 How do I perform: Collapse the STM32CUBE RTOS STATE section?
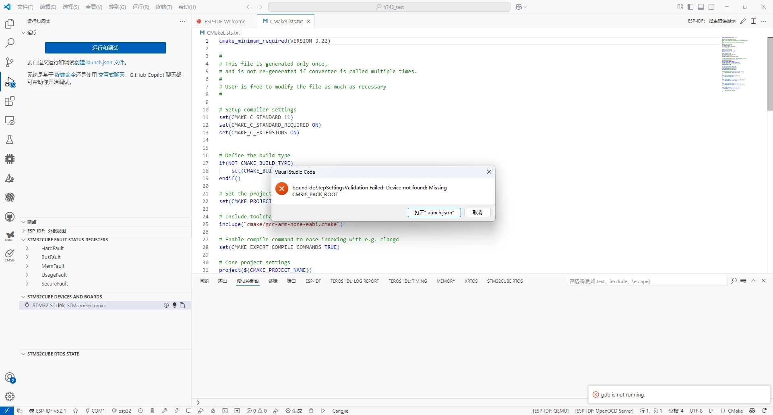23,354
